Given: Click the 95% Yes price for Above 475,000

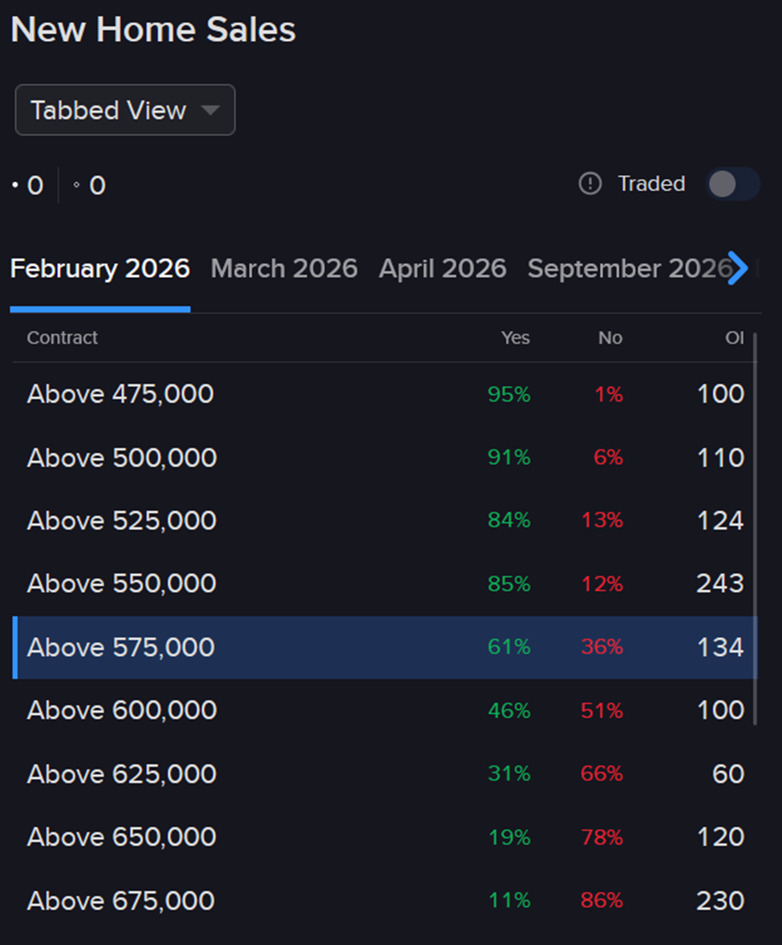Looking at the screenshot, I should pos(509,394).
